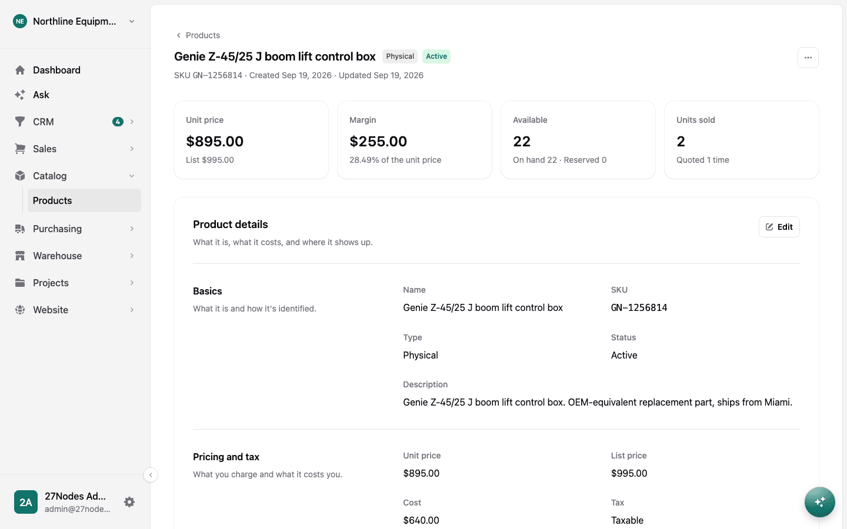The image size is (847, 529).
Task: Click the 2A user avatar
Action: (x=26, y=502)
